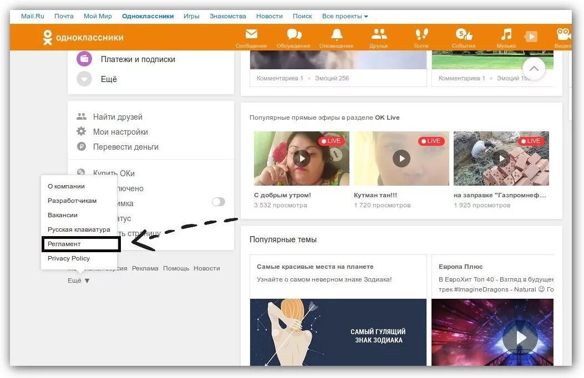
Task: Click the gear icon beside Мои настройки
Action: [81, 131]
